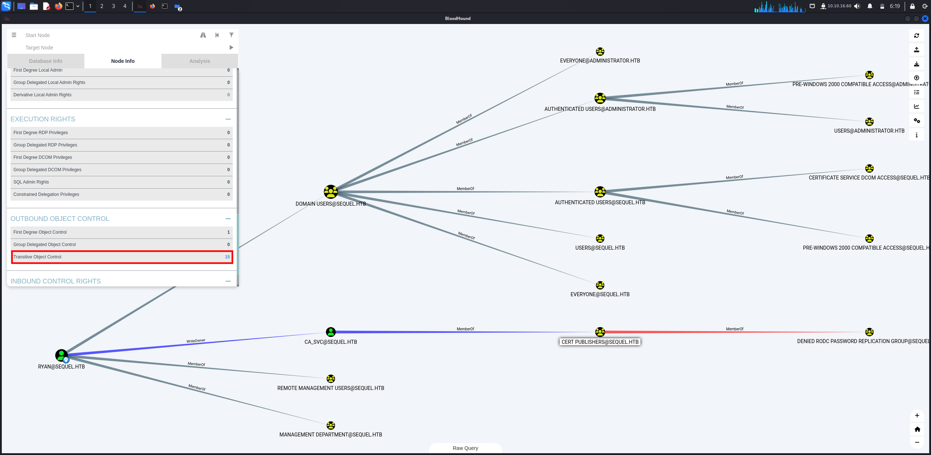Open the chart icon in the right toolbar
931x455 pixels.
[916, 106]
